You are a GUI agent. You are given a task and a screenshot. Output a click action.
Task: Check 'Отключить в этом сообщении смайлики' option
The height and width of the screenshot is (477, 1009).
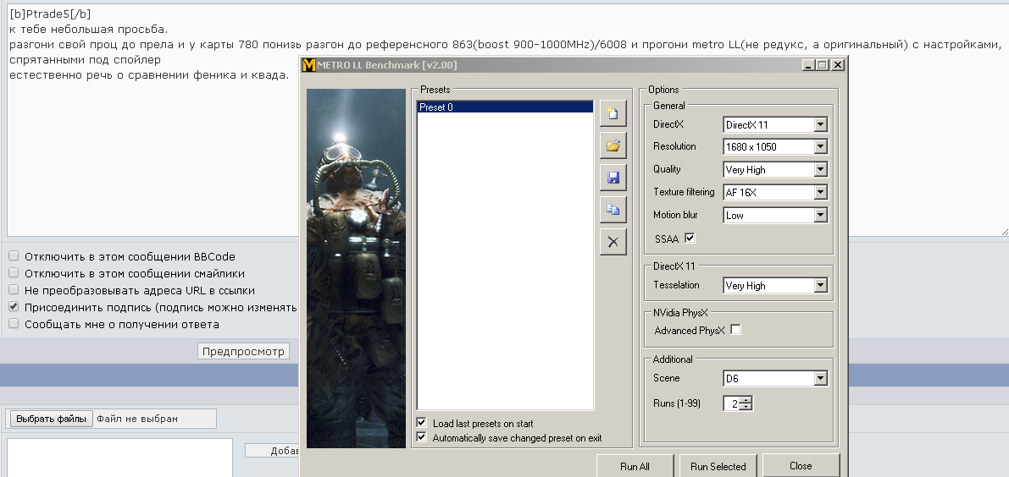pyautogui.click(x=14, y=273)
